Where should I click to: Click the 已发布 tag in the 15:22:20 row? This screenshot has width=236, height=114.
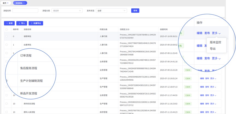[x=188, y=70]
